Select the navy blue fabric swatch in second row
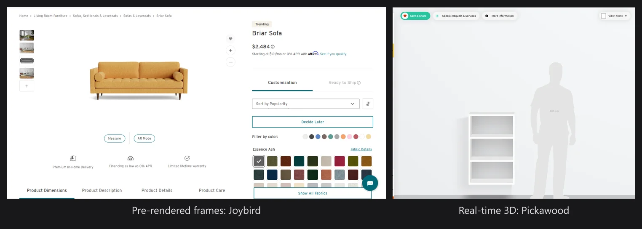 click(272, 175)
